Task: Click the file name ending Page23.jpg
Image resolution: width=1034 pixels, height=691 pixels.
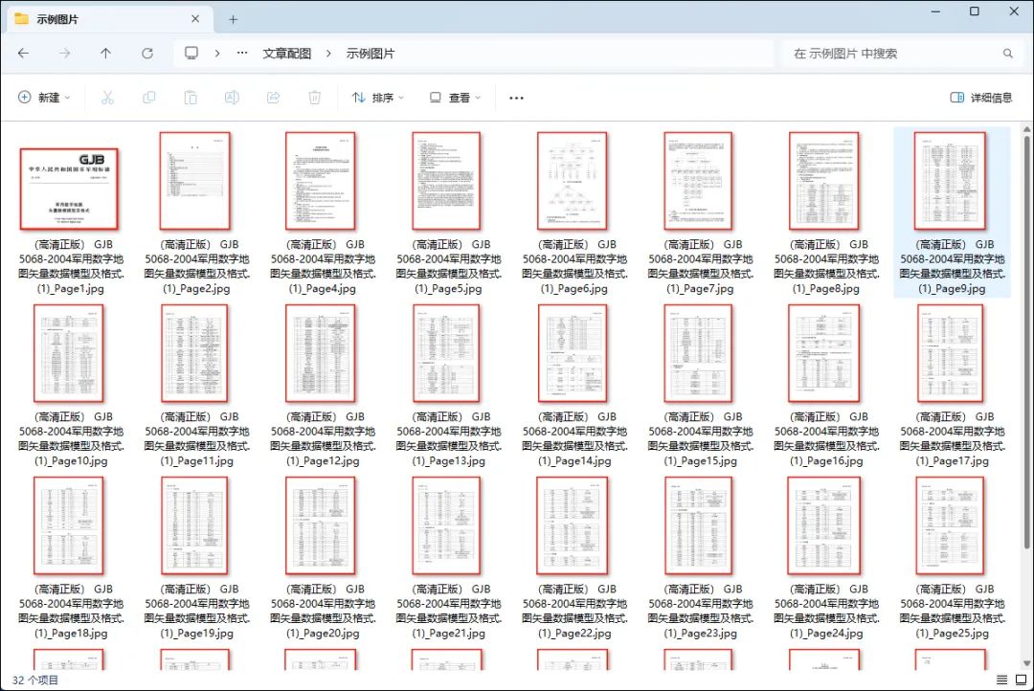Action: click(x=701, y=612)
